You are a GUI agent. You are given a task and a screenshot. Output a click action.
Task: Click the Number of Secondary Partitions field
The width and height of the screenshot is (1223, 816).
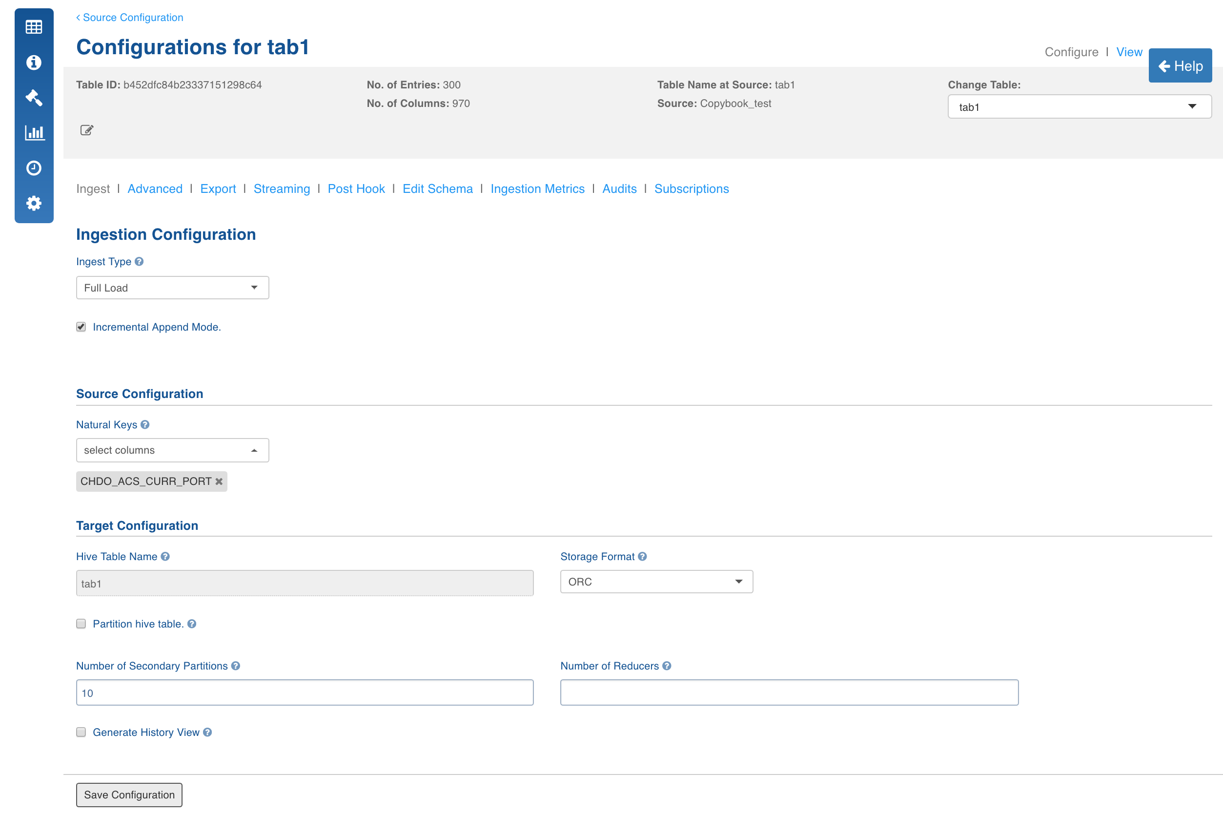point(305,692)
